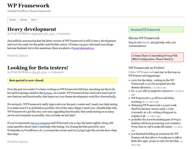Click the tweet about 0.4 avail friday morning
194x149 pixels.
click(x=153, y=100)
